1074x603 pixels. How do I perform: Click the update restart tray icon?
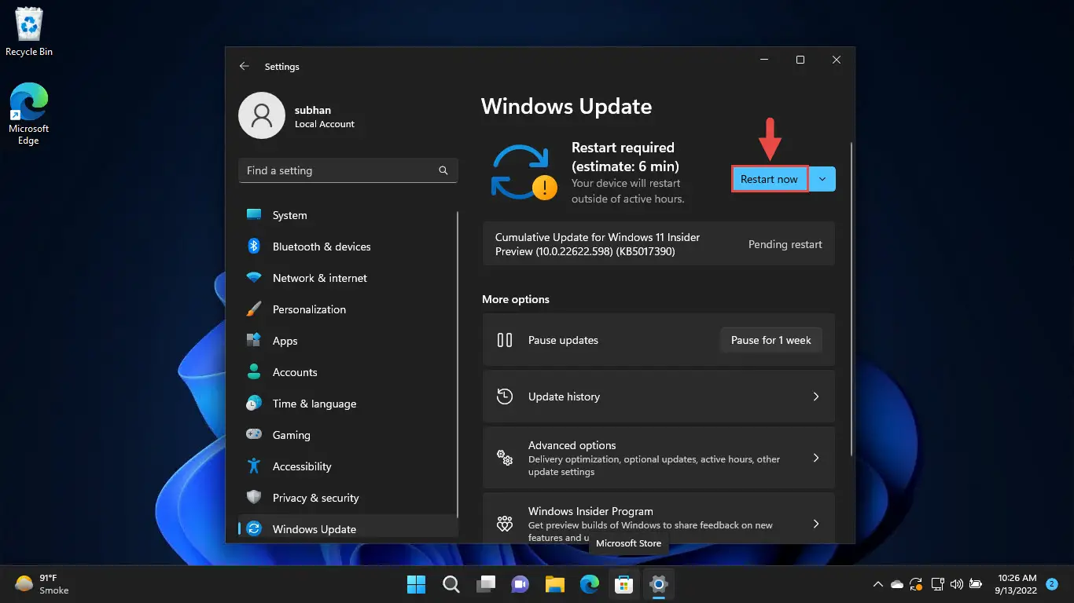click(916, 584)
